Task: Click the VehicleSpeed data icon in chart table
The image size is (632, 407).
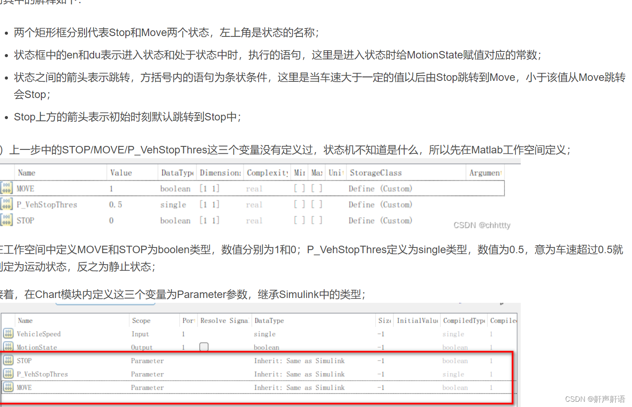Action: pos(8,334)
